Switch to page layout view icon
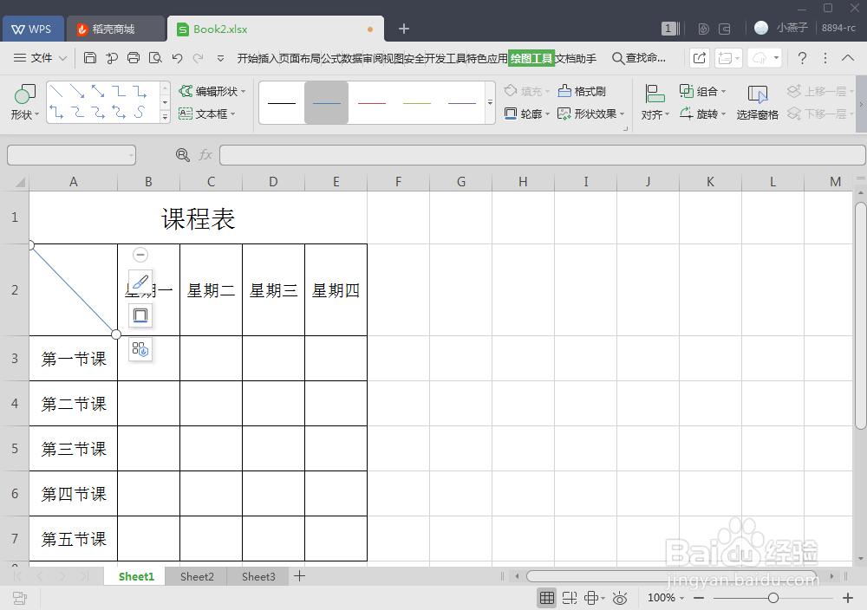The image size is (867, 610). [570, 598]
